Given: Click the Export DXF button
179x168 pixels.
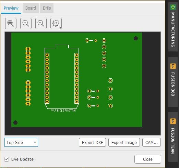Looking at the screenshot, I should (92, 142).
